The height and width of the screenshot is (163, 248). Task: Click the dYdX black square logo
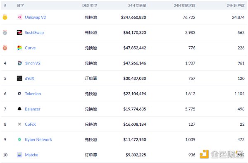pyautogui.click(x=19, y=78)
